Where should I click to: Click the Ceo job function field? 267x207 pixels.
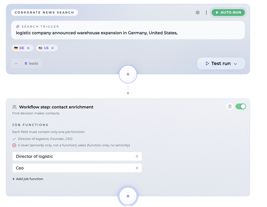[x=72, y=168]
